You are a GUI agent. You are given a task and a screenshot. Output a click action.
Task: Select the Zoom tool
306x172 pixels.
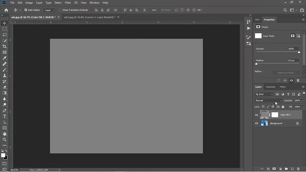pyautogui.click(x=4, y=140)
